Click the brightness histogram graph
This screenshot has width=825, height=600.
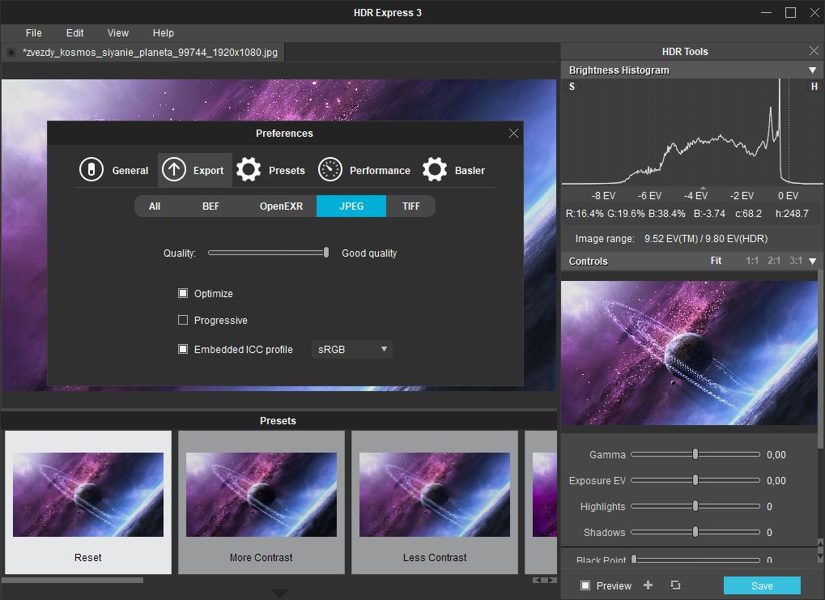692,131
